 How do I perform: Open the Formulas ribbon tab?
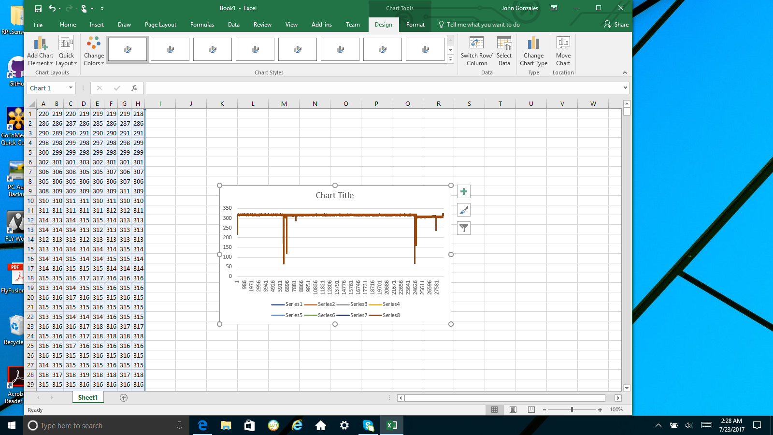pyautogui.click(x=202, y=24)
